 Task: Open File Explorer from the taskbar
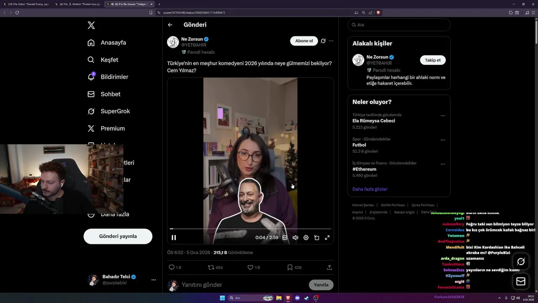point(279,298)
